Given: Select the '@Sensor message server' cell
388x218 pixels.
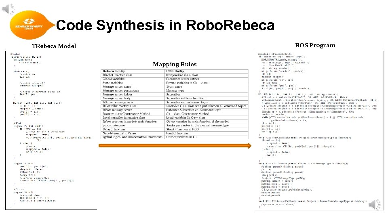Looking at the screenshot, I should click(133, 102).
